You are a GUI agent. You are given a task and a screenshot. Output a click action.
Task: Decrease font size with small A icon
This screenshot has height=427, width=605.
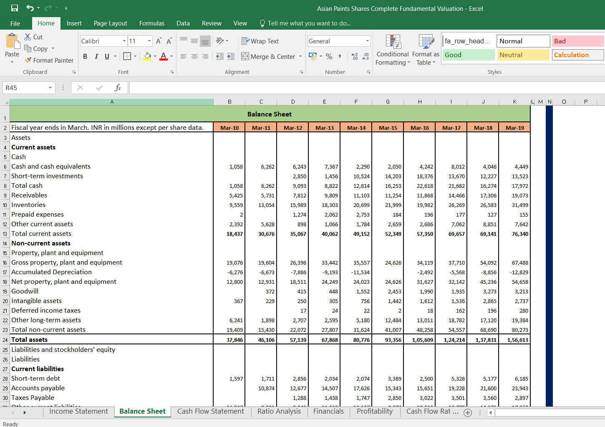tap(169, 41)
